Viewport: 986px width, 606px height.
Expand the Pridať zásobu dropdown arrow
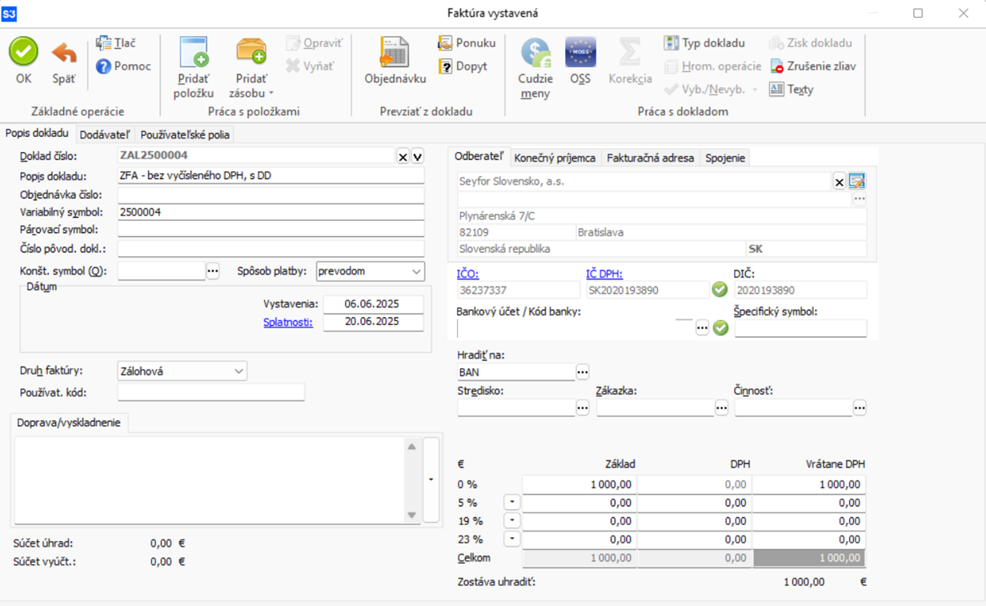click(271, 94)
